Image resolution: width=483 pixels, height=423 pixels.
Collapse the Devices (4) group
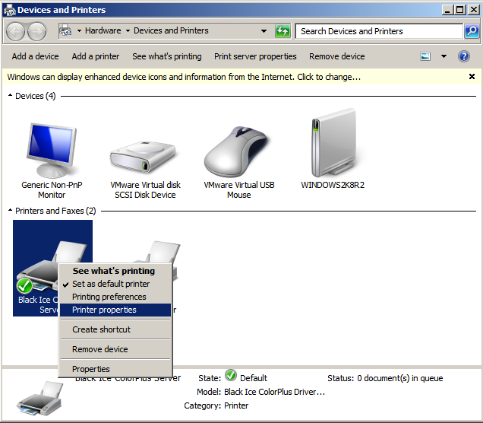click(x=11, y=97)
